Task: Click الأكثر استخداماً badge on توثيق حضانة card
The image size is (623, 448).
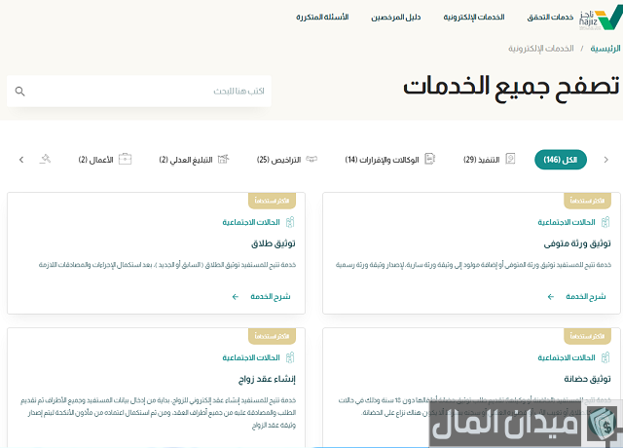Action: pos(588,336)
